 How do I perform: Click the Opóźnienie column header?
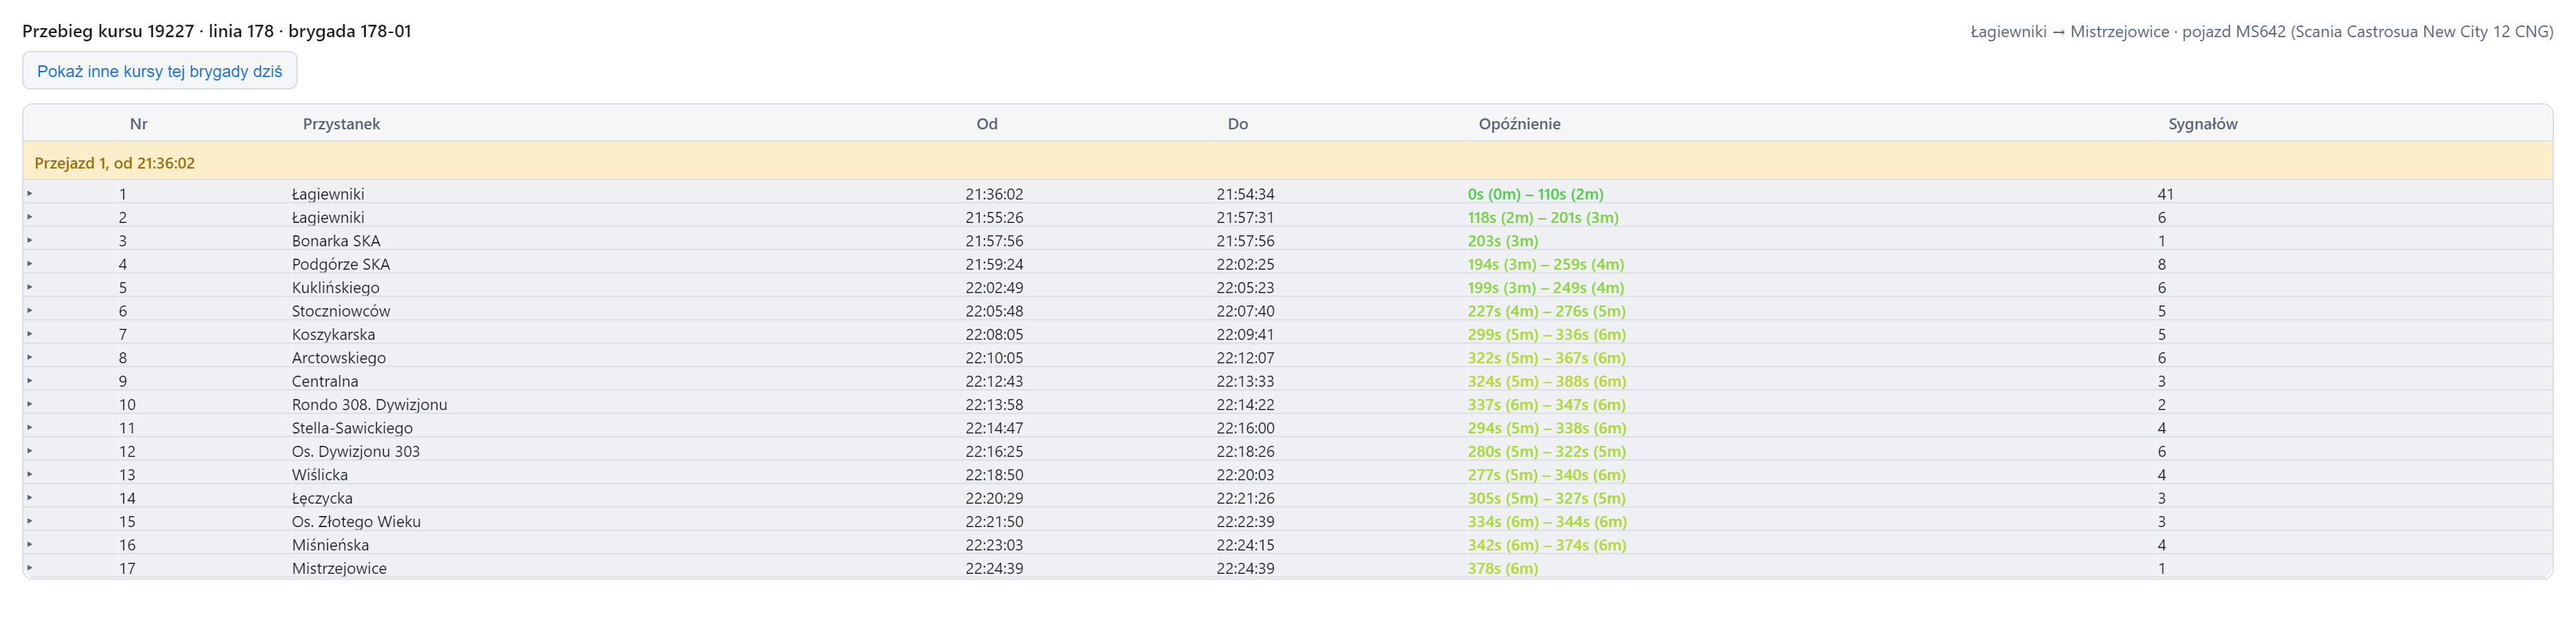(1519, 124)
